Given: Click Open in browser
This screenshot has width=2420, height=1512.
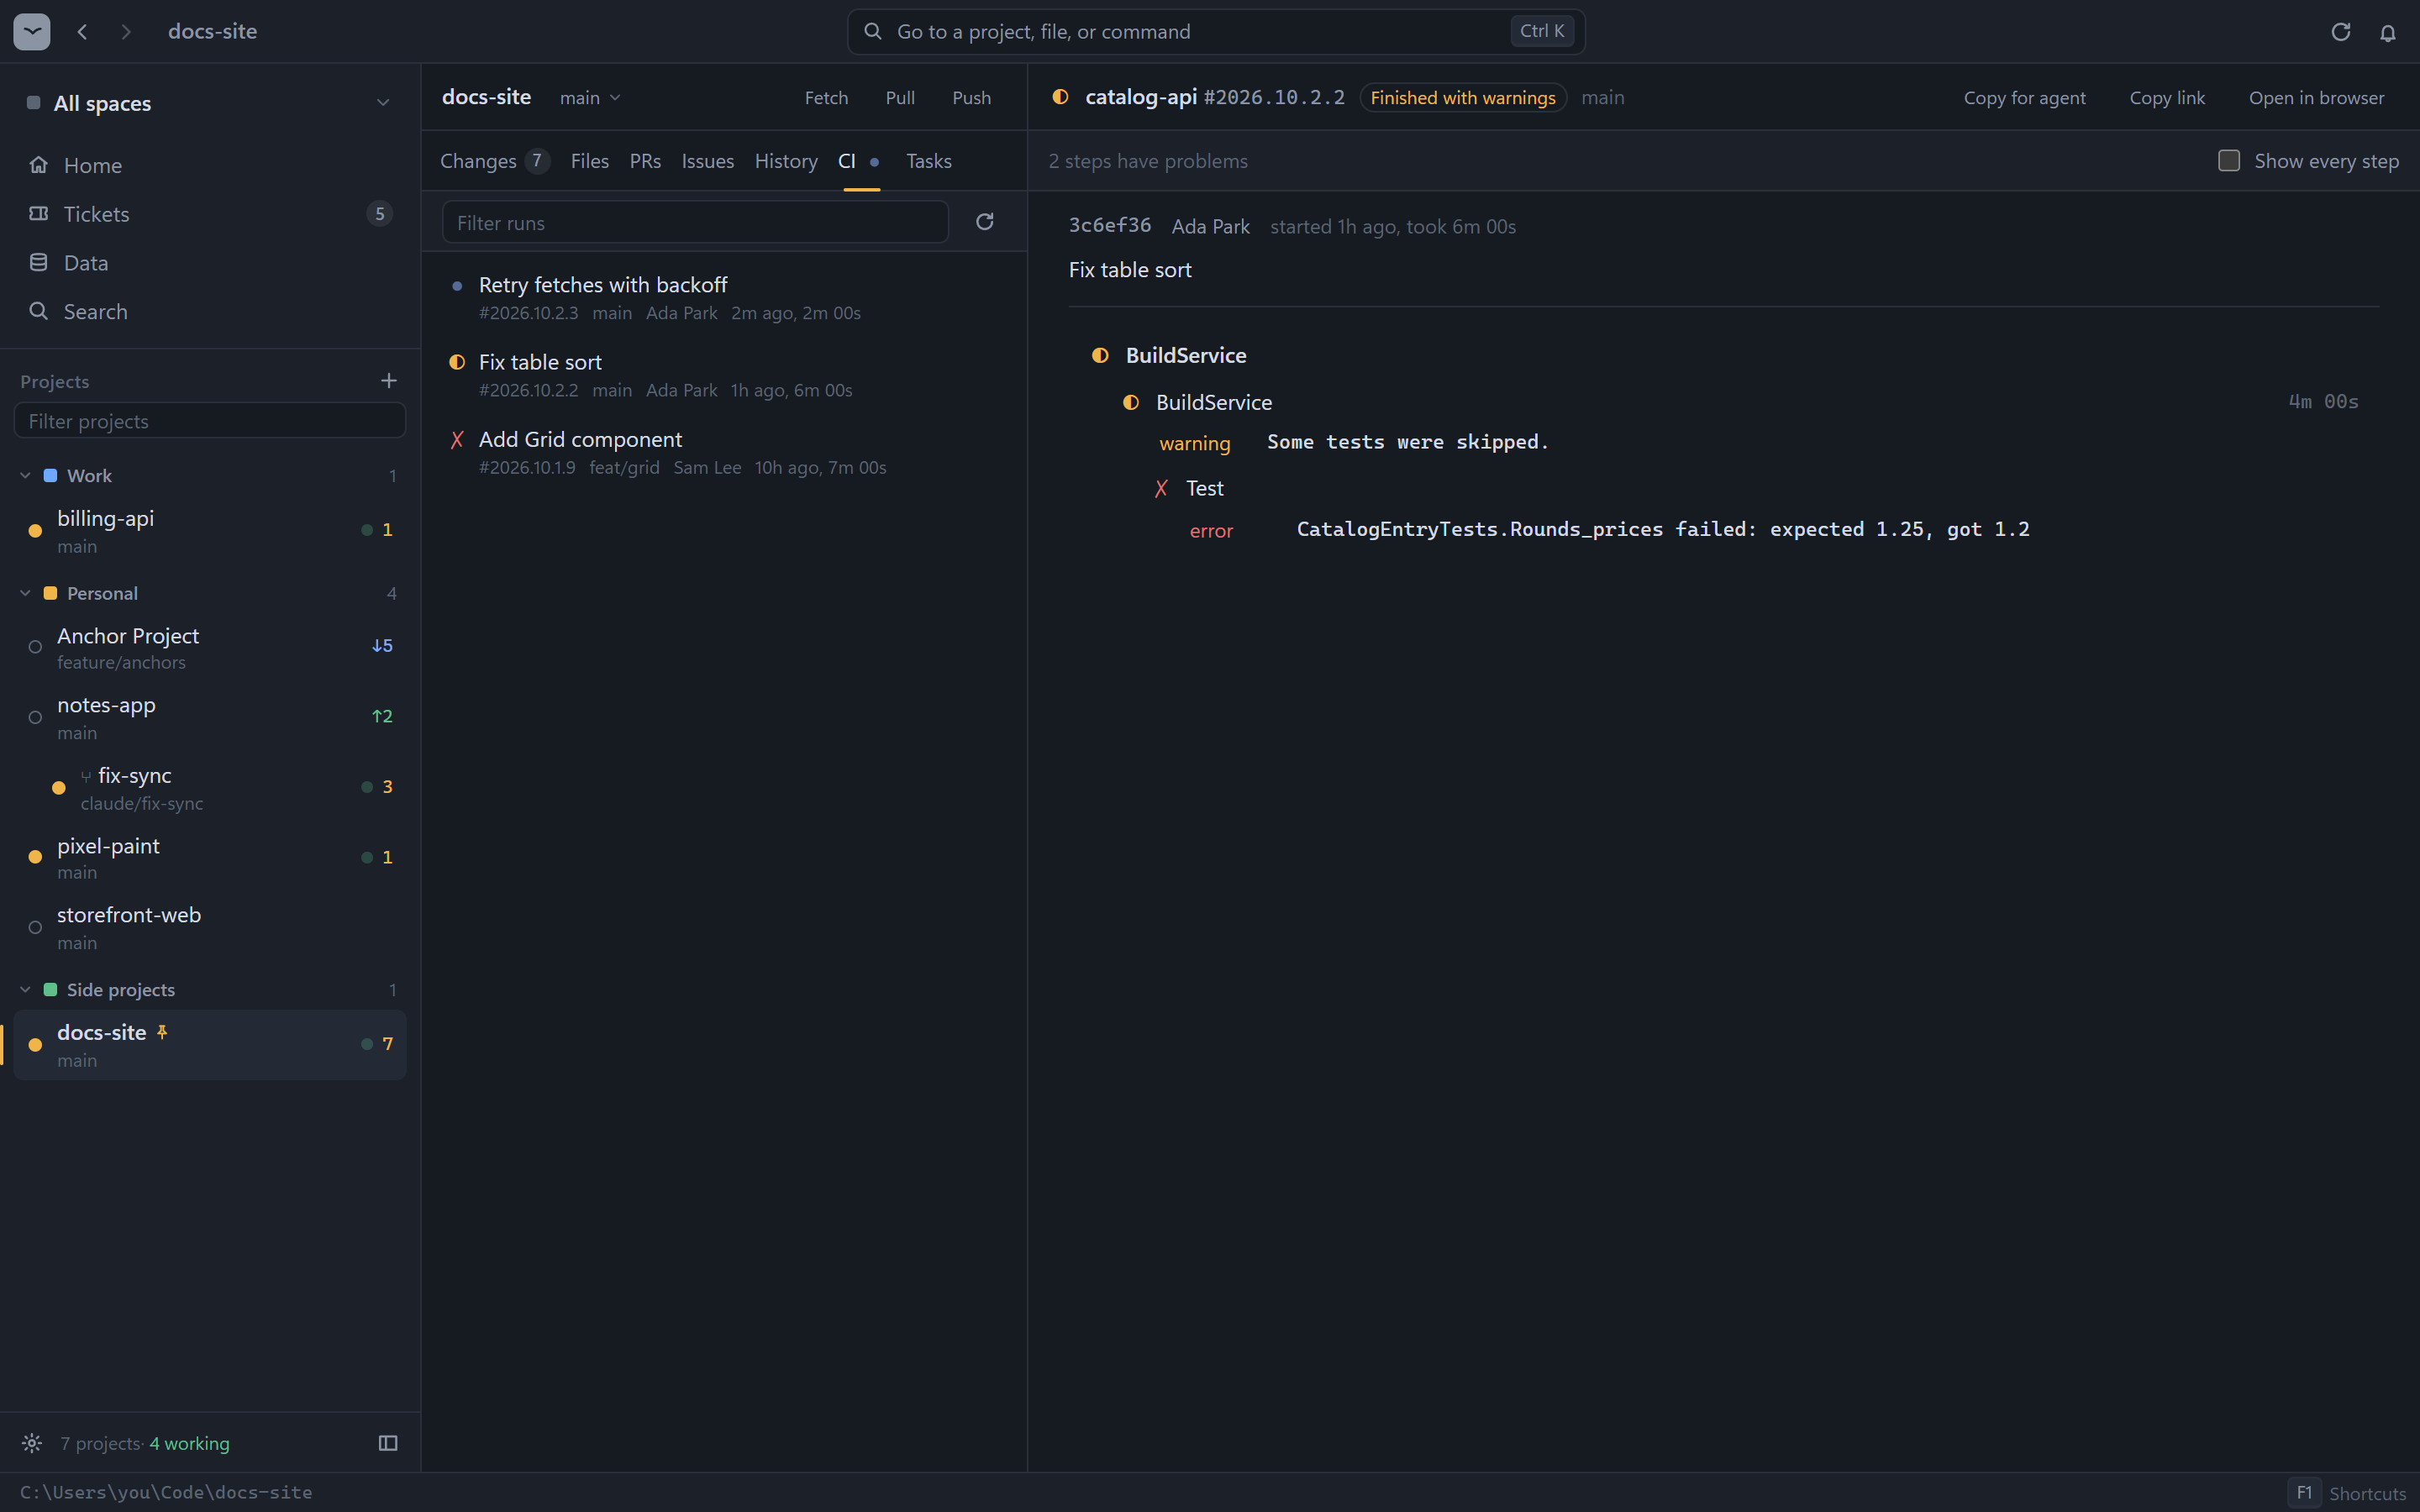Looking at the screenshot, I should [2316, 98].
